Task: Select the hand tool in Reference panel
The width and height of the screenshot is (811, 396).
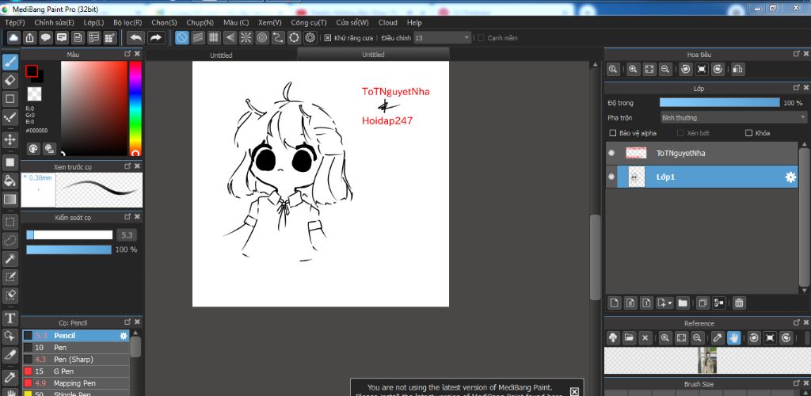Action: [733, 337]
